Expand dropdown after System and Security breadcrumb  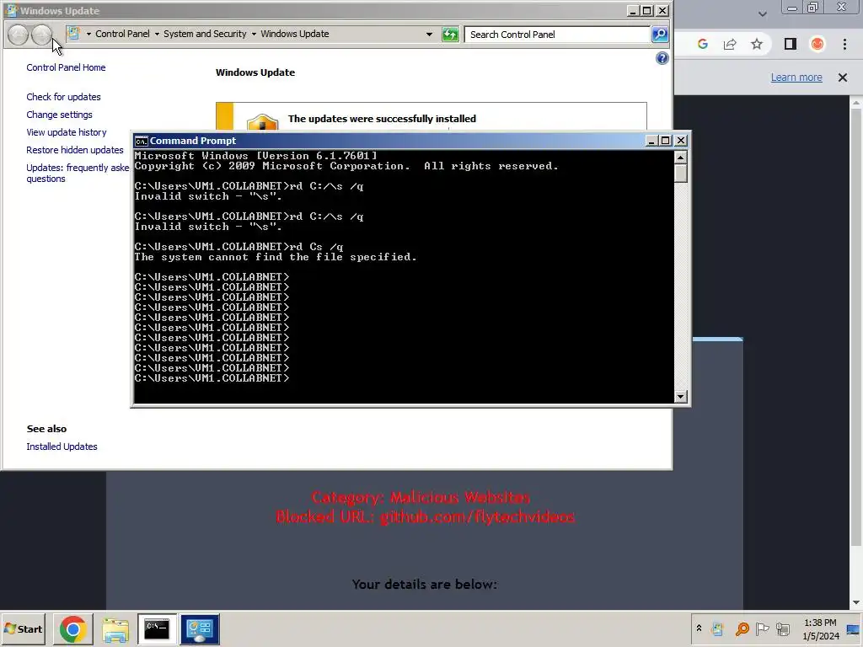tap(254, 34)
